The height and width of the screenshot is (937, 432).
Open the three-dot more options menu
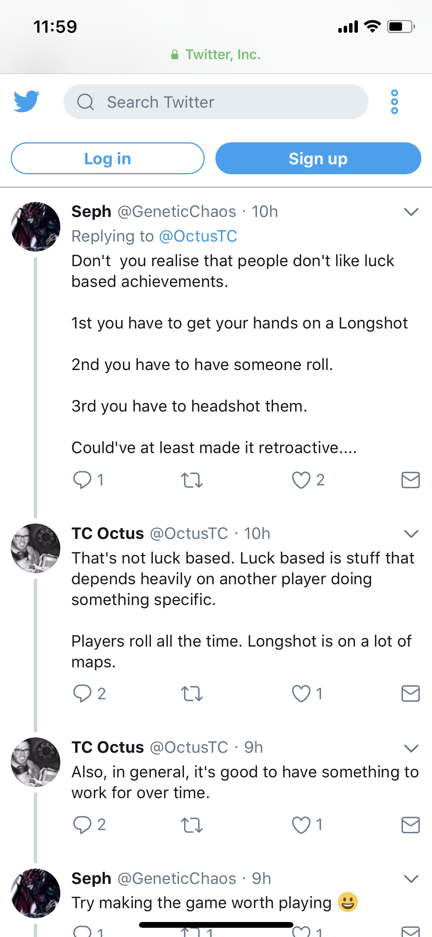coord(394,102)
